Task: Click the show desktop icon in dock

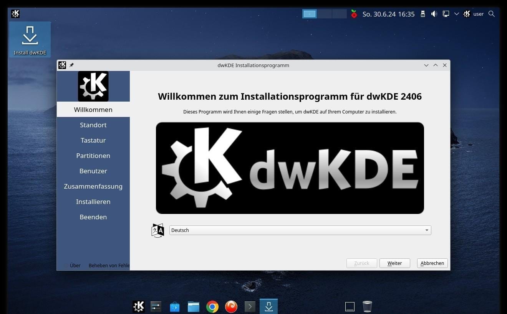Action: (350, 306)
